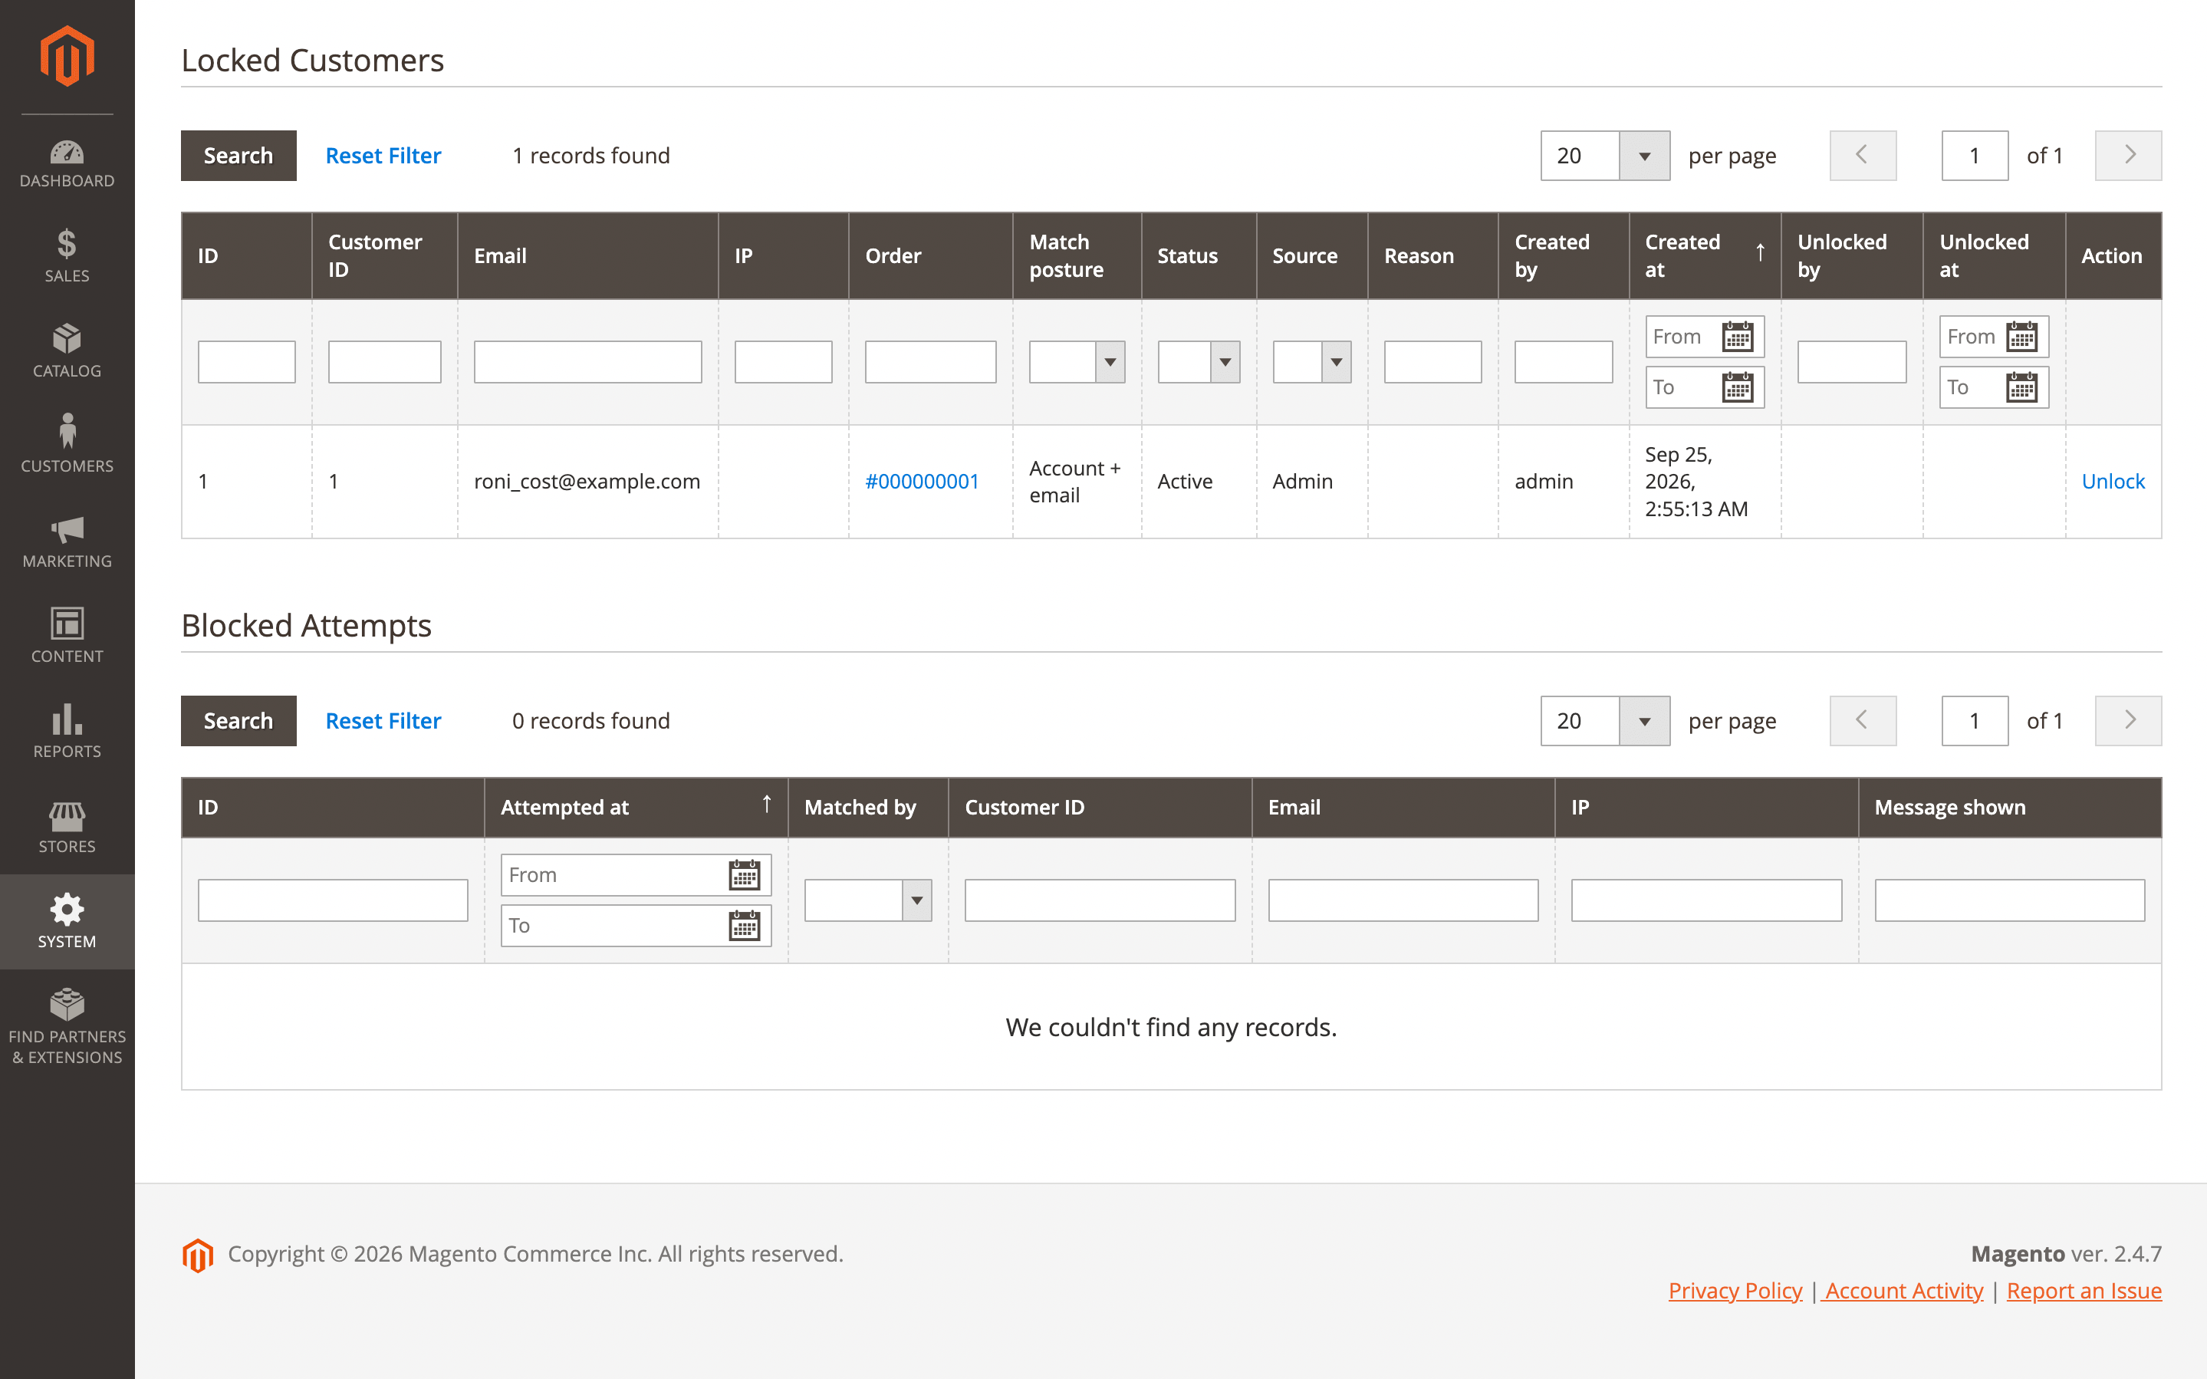Screen dimensions: 2207x1379
Task: Go to next page in Locked Customers
Action: click(2128, 156)
